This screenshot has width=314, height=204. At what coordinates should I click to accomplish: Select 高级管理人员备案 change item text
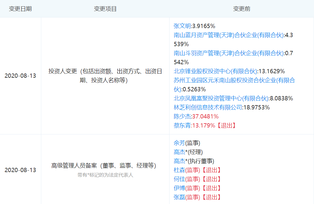point(104,165)
